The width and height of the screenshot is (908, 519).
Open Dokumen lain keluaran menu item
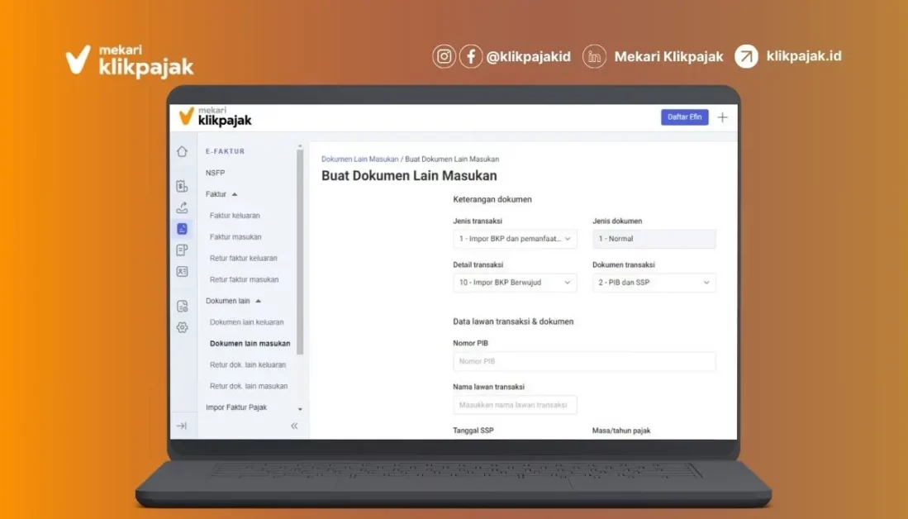tap(247, 322)
